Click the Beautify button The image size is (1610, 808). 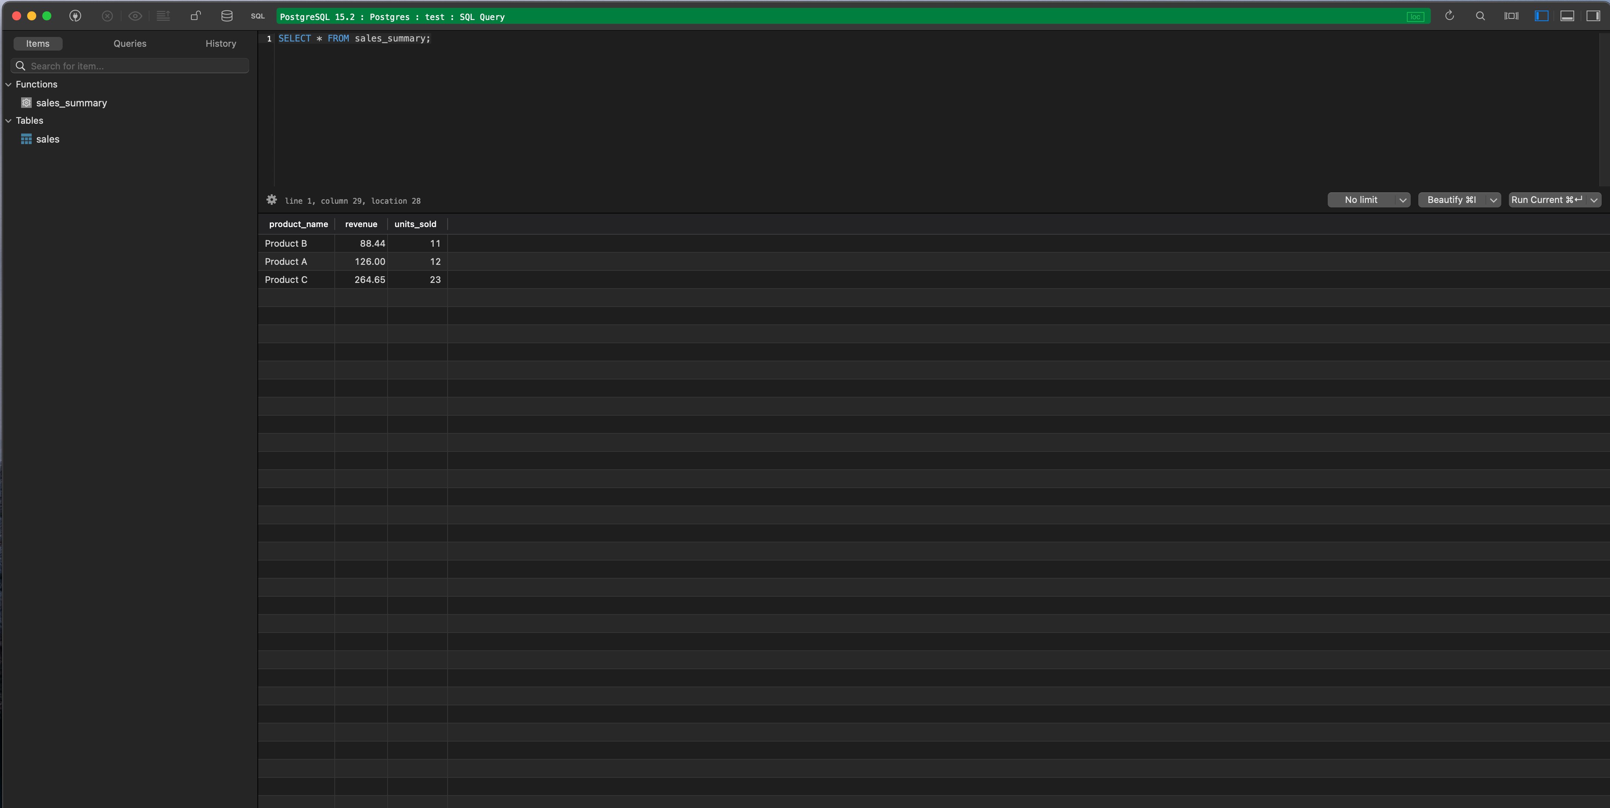pos(1451,200)
